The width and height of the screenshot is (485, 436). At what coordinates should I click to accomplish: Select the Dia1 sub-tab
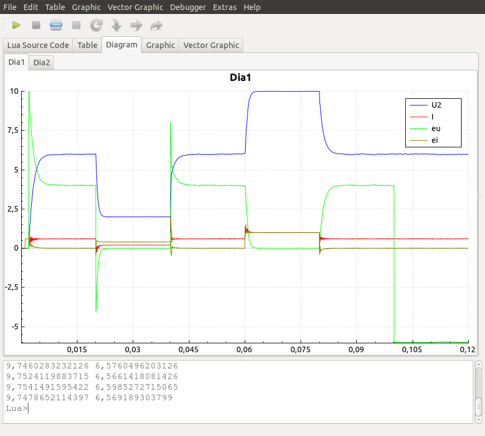point(16,62)
